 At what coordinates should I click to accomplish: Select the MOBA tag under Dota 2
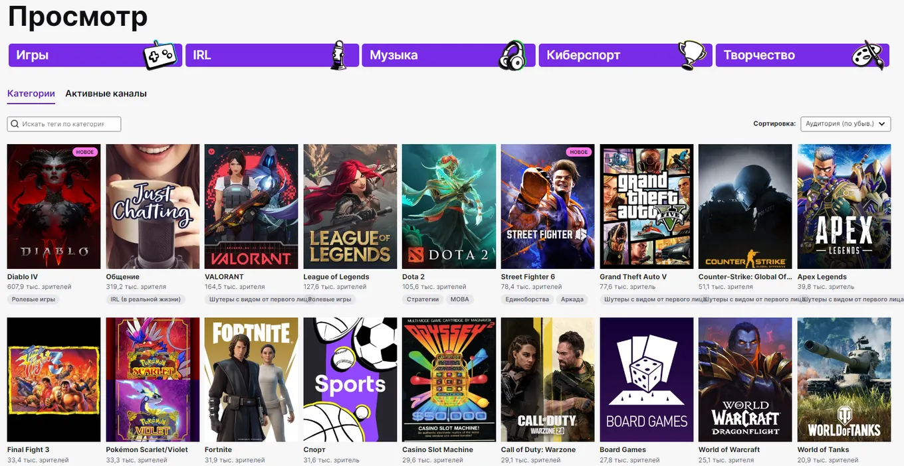(x=459, y=299)
